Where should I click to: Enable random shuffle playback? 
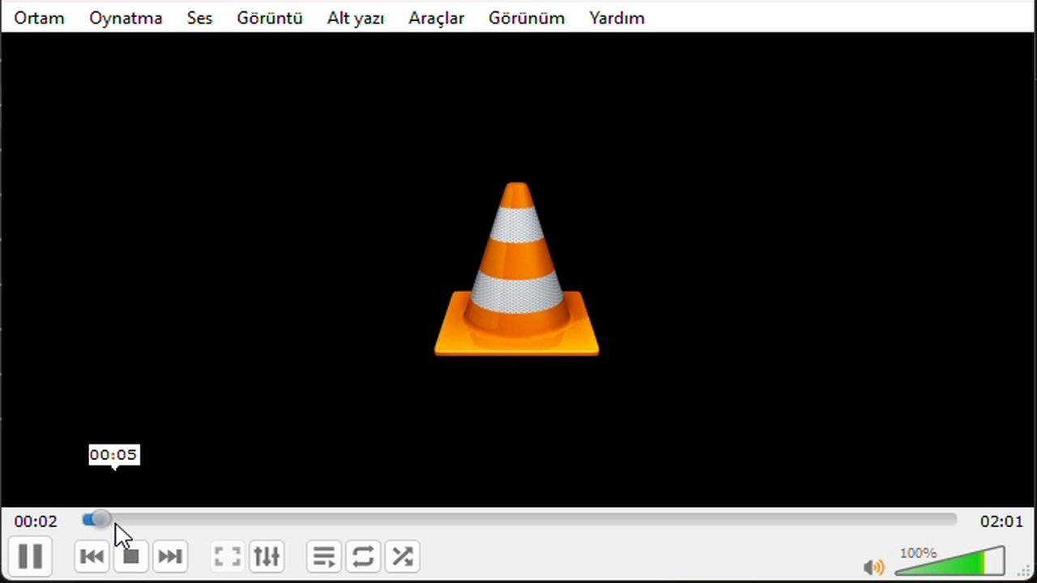tap(402, 556)
